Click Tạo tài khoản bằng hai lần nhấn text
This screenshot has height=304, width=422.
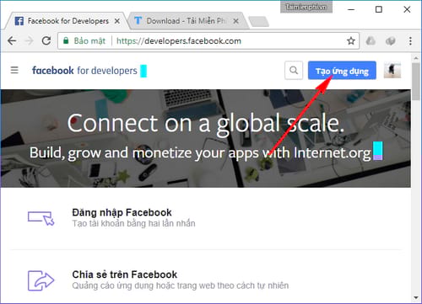[x=133, y=224]
